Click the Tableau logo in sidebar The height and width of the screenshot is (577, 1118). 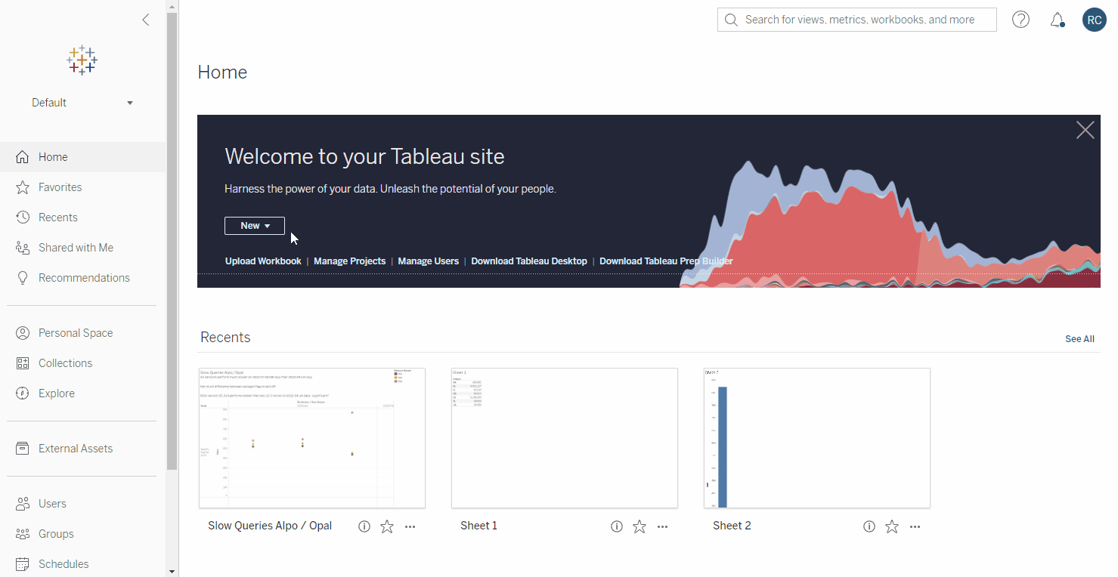coord(82,60)
